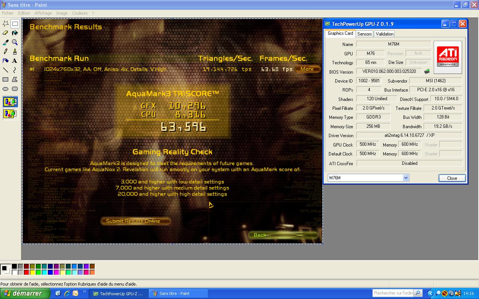Click the search magnifier button in taskbar
Screen dimensions: 479x299
pos(418,293)
